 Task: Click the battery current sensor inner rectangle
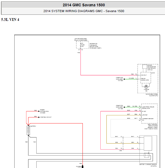coord(148,143)
